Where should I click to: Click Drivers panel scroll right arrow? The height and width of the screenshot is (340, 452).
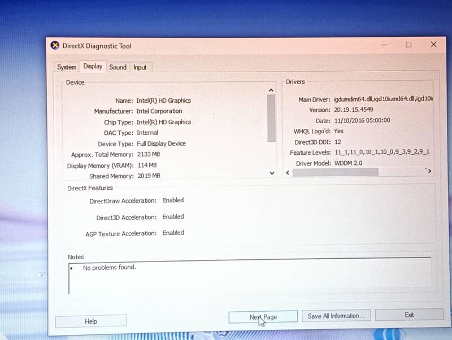[429, 171]
